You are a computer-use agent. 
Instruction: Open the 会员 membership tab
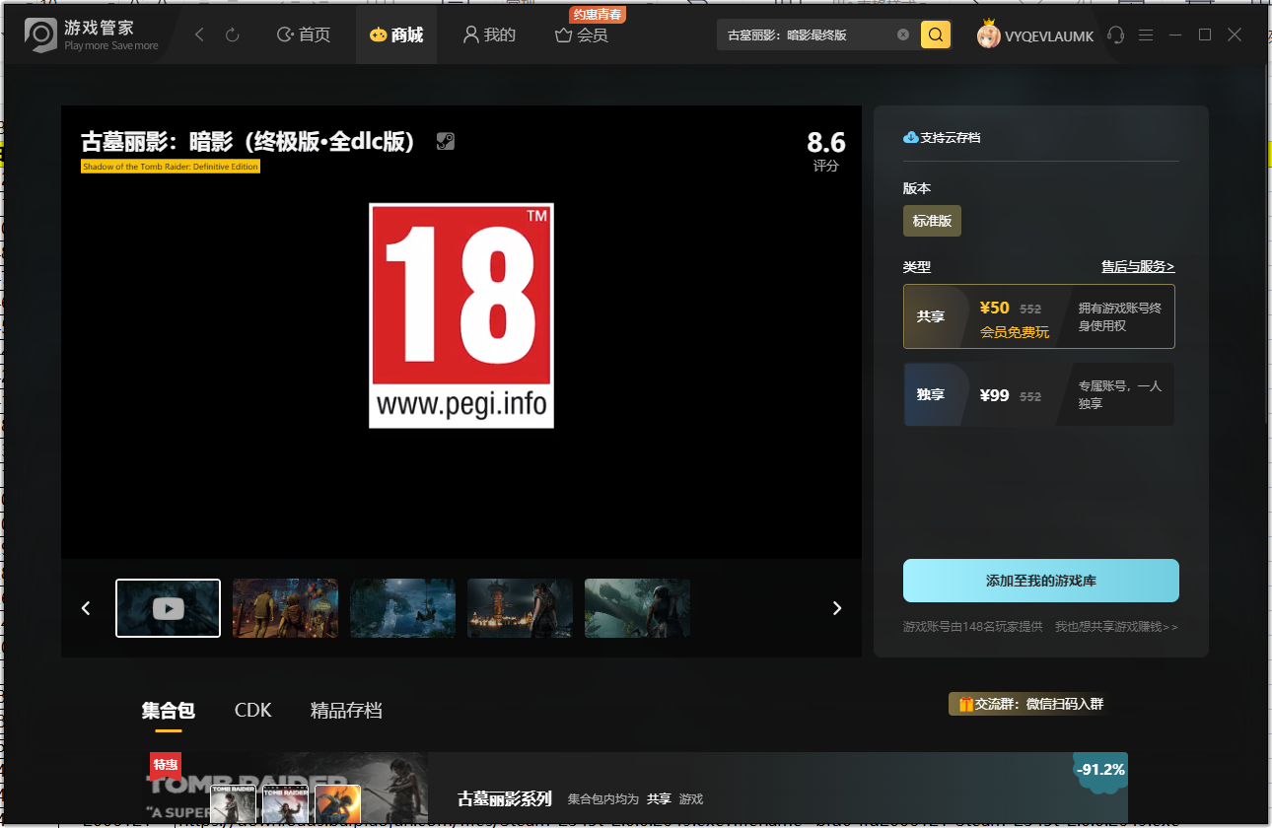tap(581, 35)
